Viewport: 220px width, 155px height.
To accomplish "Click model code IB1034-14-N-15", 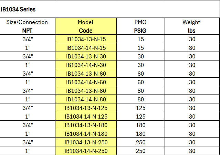I will (86, 48).
